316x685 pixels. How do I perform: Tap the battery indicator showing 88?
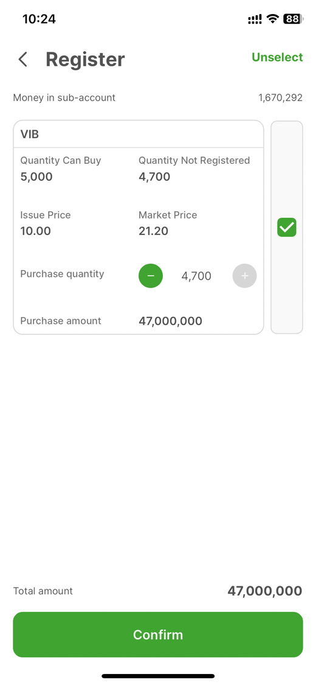coord(294,19)
